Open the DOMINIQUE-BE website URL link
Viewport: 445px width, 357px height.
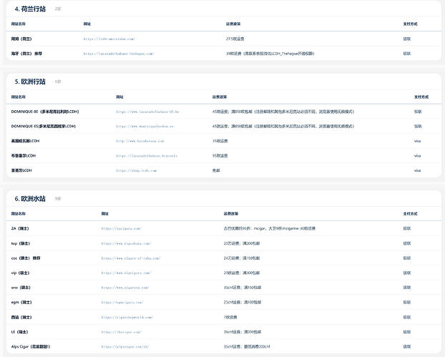coord(147,112)
